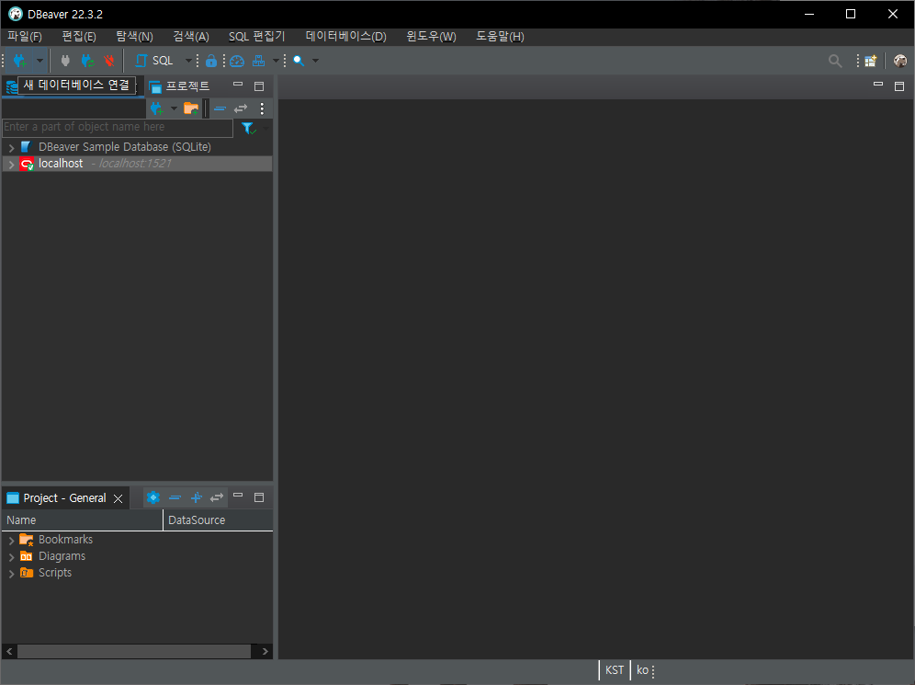This screenshot has width=915, height=685.
Task: Expand DBeaver Sample Database tree node
Action: point(11,148)
